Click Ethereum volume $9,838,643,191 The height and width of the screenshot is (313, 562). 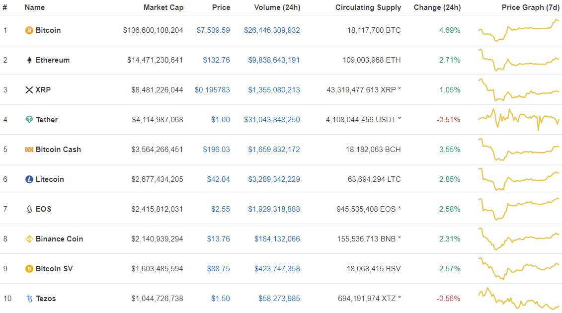coord(274,60)
